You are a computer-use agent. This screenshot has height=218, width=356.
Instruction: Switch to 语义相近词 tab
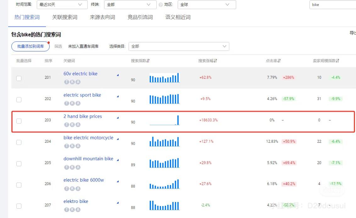(178, 17)
